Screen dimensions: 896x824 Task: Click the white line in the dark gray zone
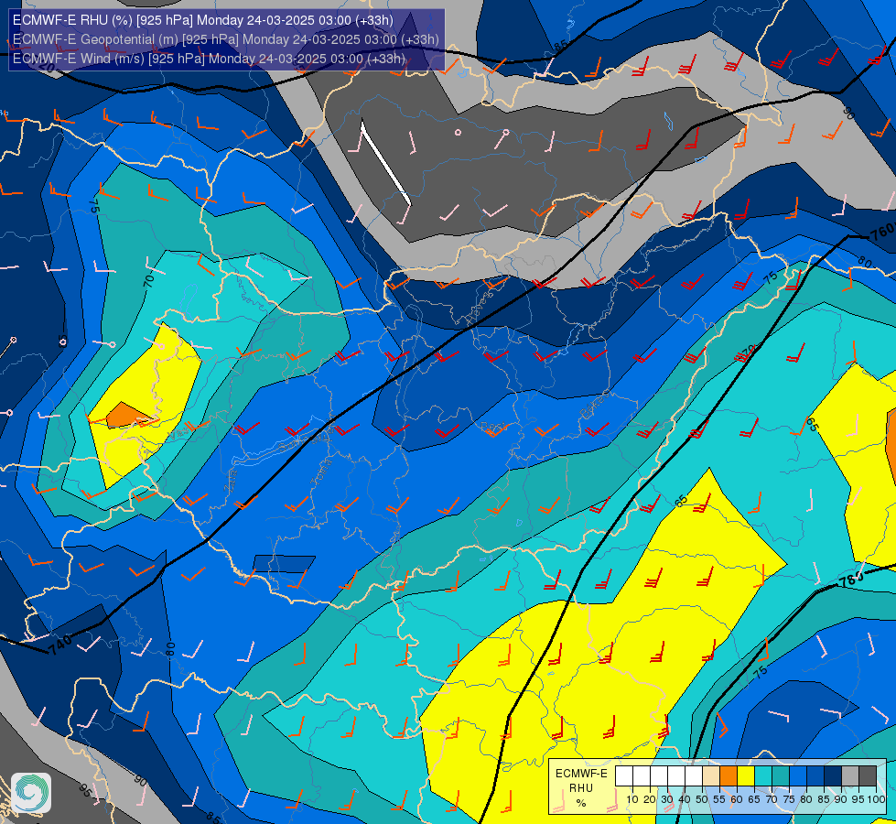point(385,162)
